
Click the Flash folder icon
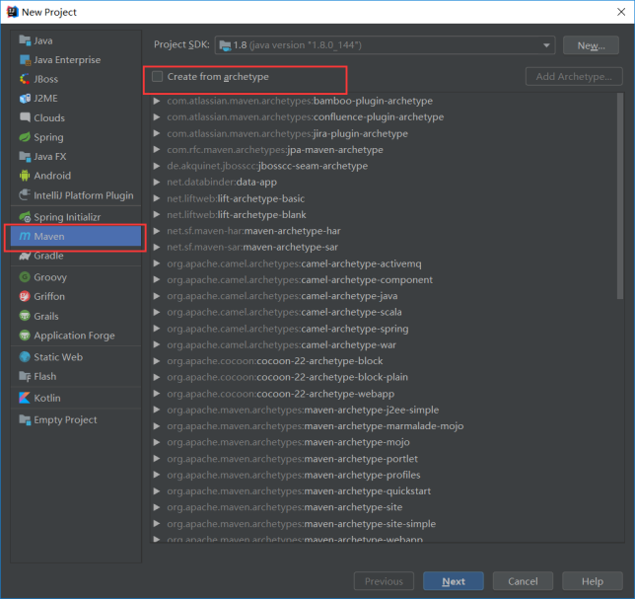pyautogui.click(x=25, y=377)
